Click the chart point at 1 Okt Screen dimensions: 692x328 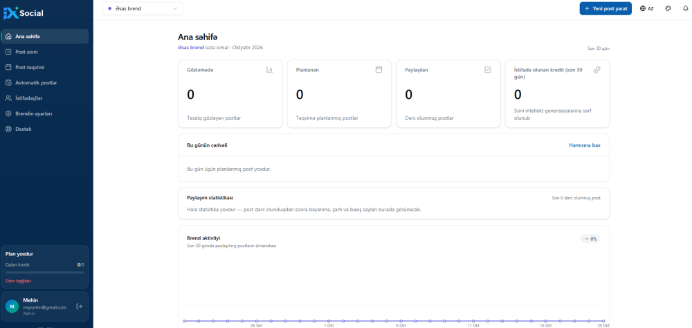click(328, 321)
